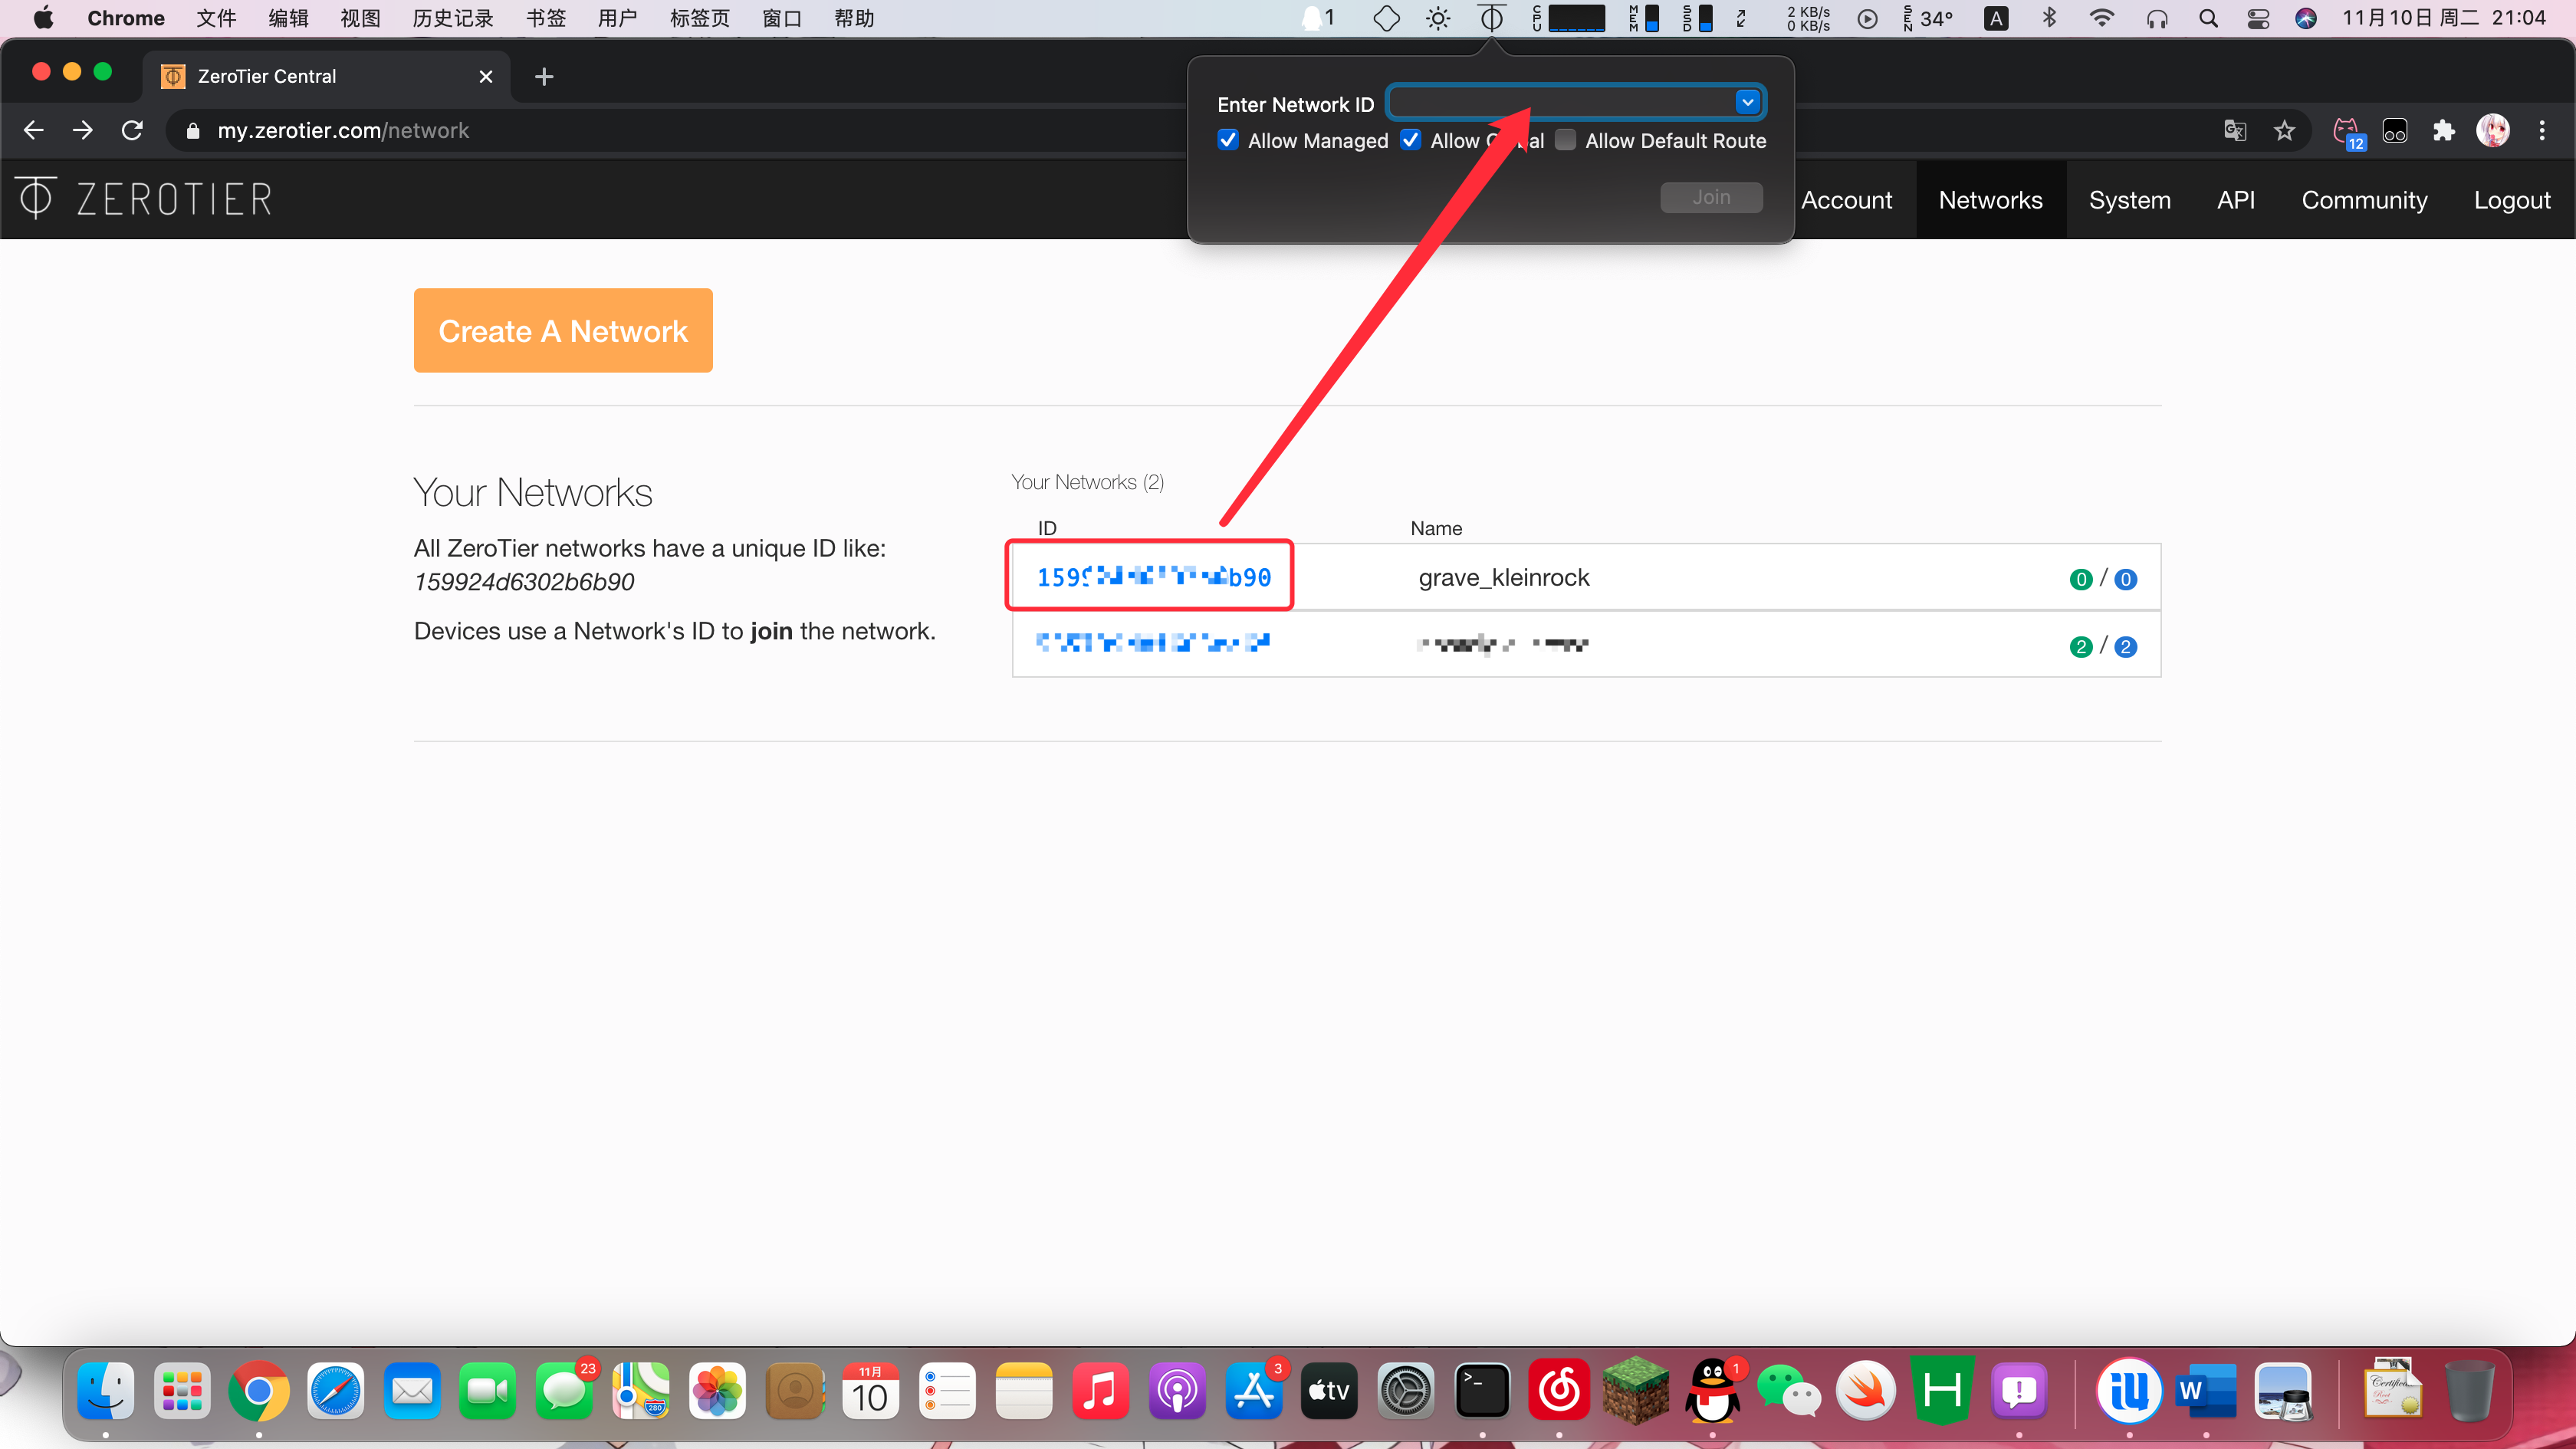Open the Community navigation tab
This screenshot has width=2576, height=1449.
(x=2364, y=200)
